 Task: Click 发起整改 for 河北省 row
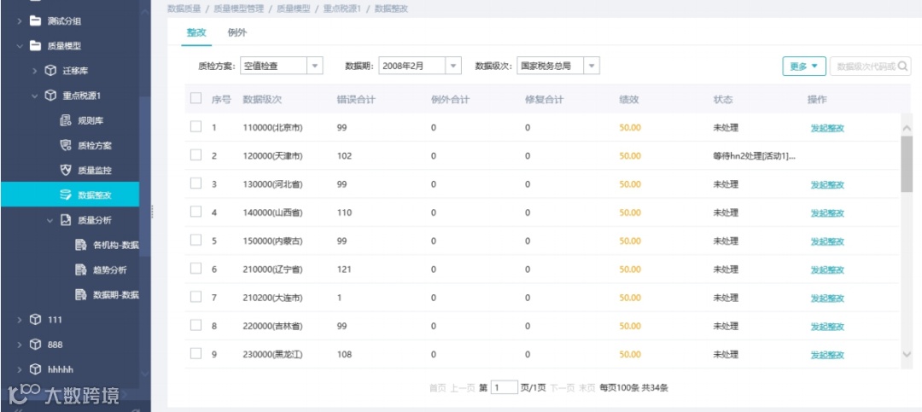(x=827, y=184)
